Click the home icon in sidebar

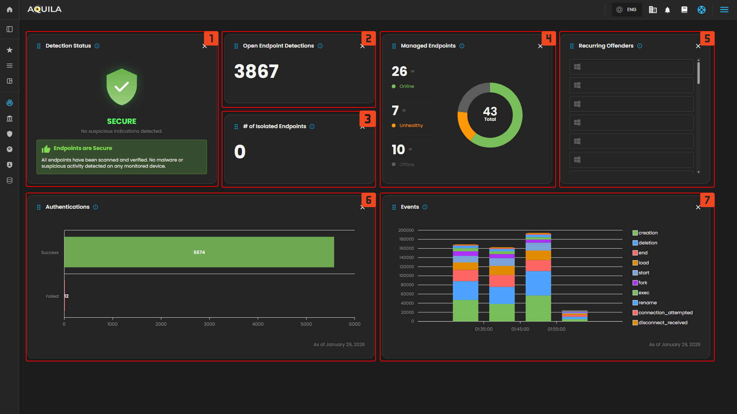10,10
